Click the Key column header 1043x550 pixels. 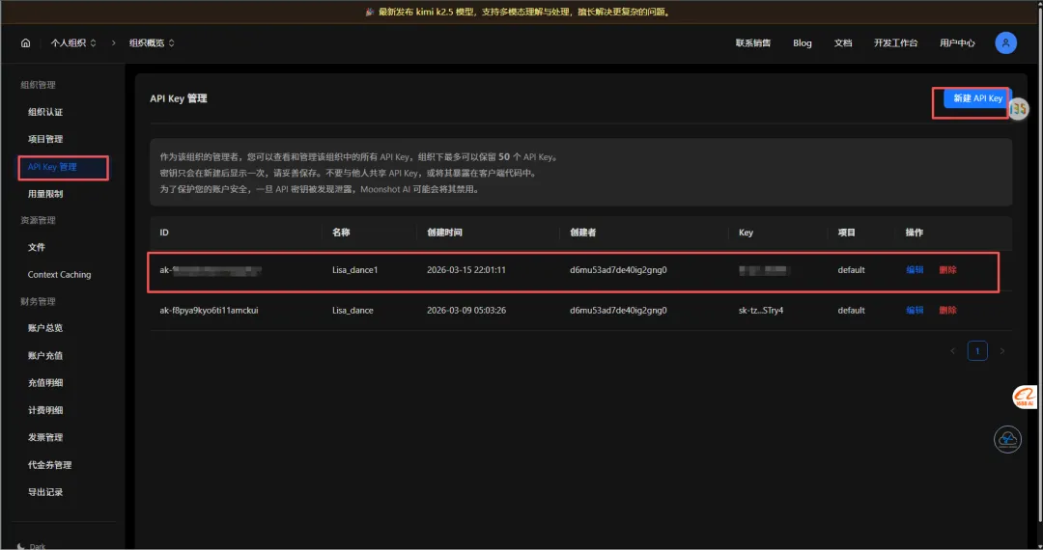pyautogui.click(x=746, y=234)
